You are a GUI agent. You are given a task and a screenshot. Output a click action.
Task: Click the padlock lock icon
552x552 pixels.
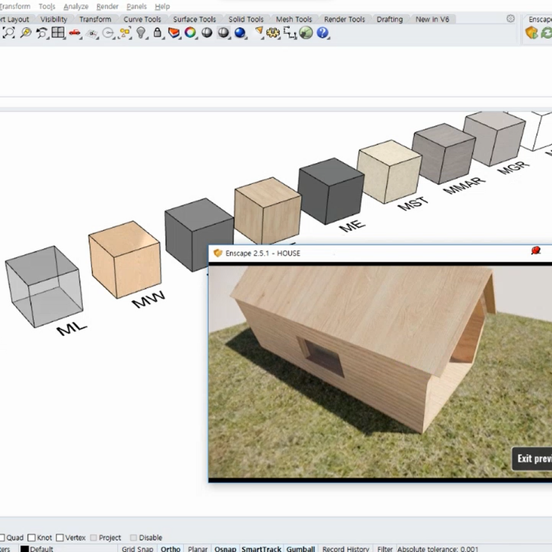[x=158, y=33]
